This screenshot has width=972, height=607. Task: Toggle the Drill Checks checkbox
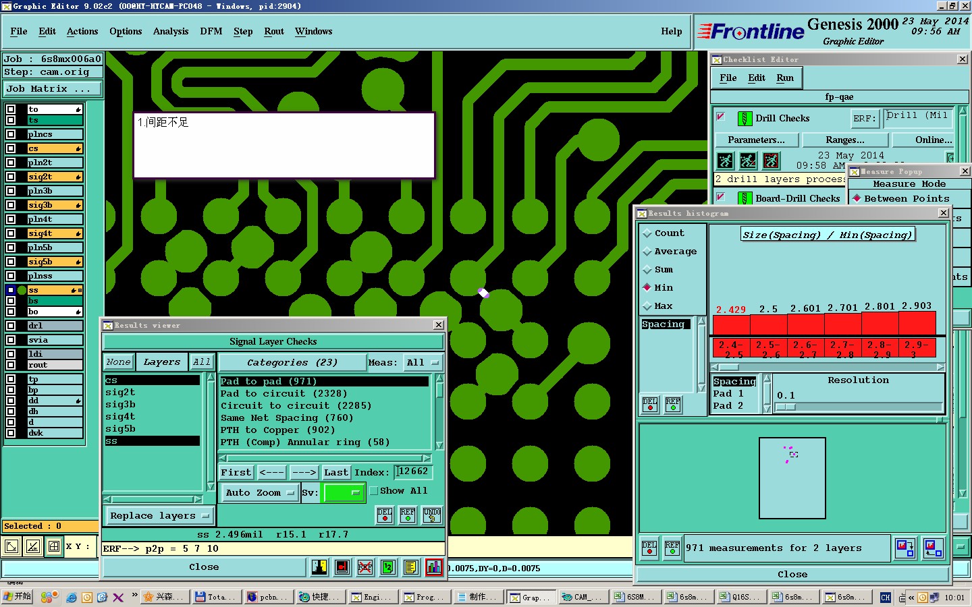[x=721, y=117]
